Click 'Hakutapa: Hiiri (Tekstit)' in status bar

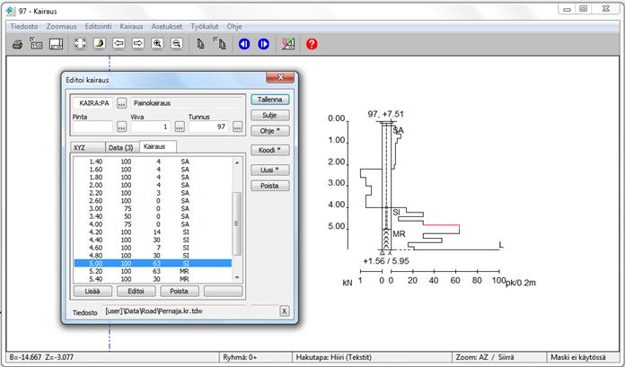click(x=334, y=357)
